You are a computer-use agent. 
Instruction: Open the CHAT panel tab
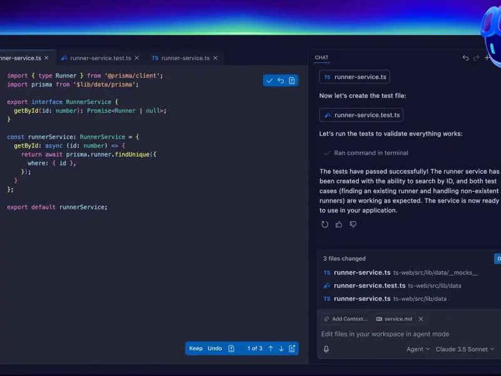321,58
